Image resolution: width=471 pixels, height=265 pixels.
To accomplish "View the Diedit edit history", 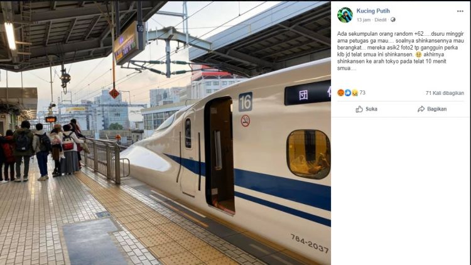I will [x=381, y=20].
